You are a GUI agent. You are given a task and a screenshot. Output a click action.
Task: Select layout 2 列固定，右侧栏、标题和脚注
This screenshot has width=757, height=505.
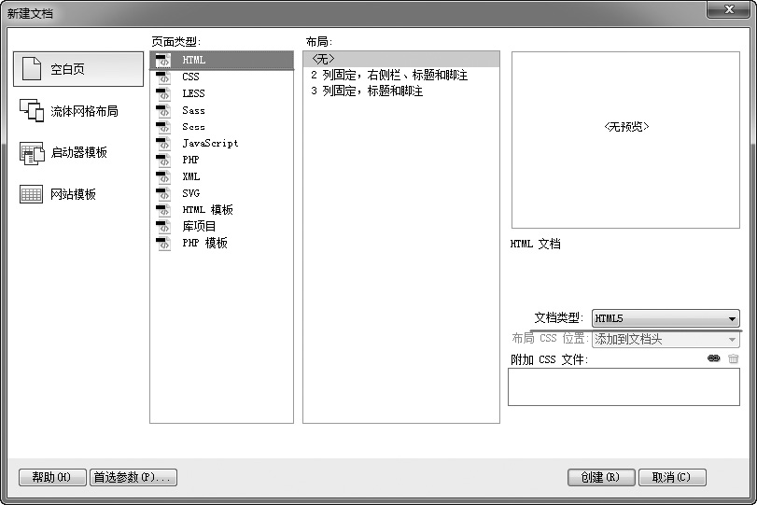tap(401, 75)
